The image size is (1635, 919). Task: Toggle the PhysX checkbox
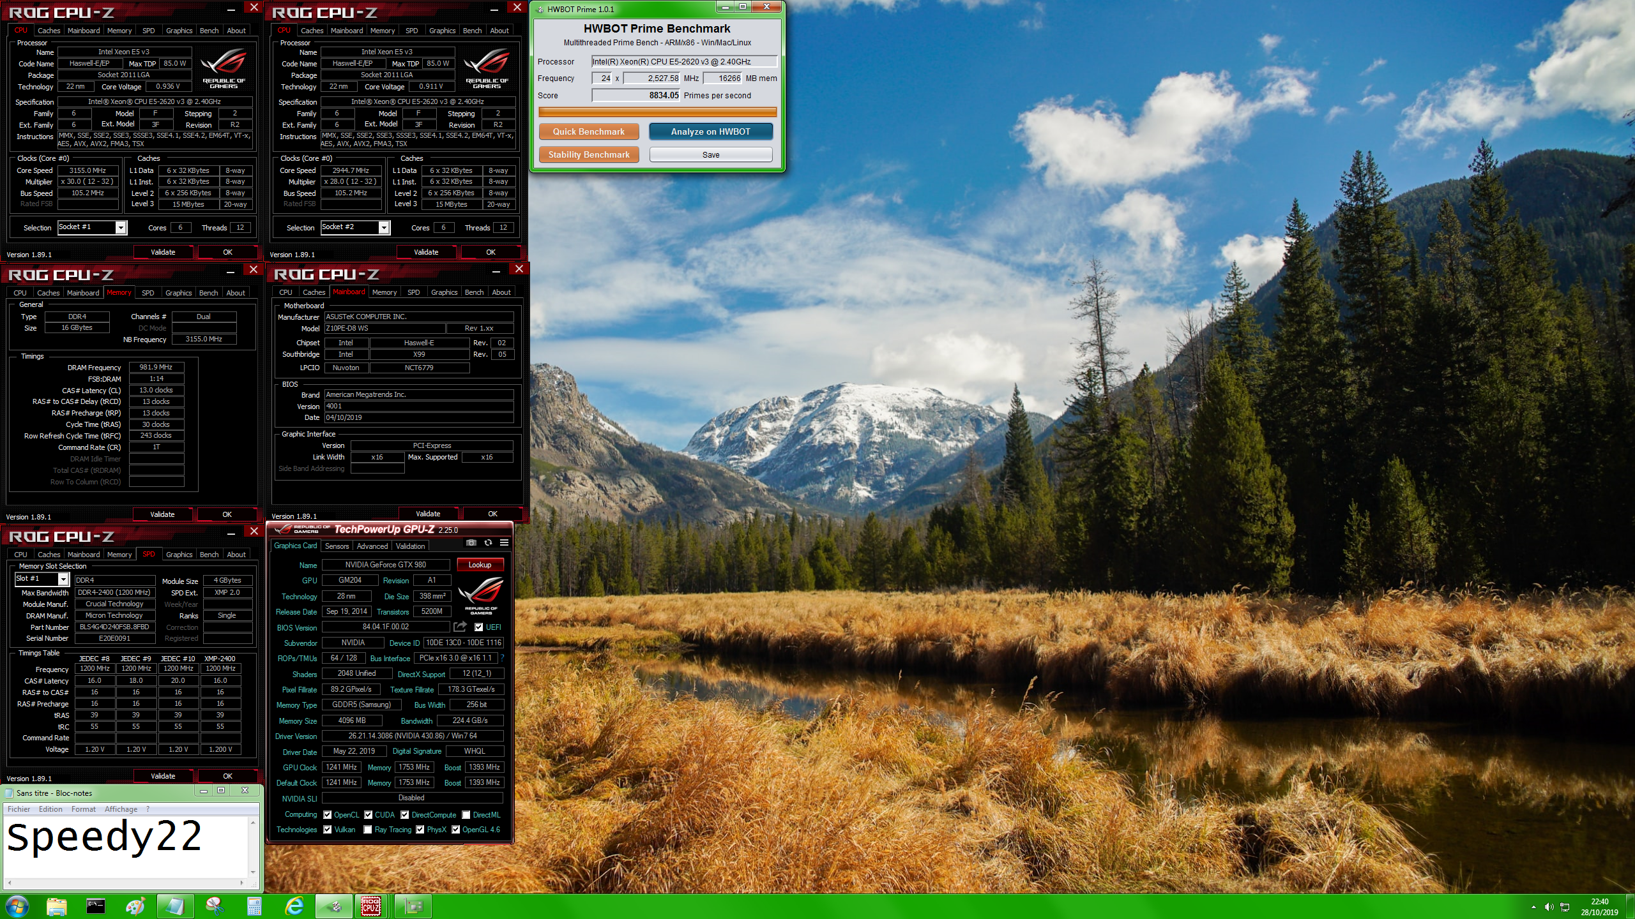click(x=420, y=829)
